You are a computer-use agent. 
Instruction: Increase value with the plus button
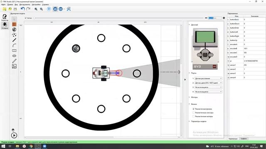point(224,18)
